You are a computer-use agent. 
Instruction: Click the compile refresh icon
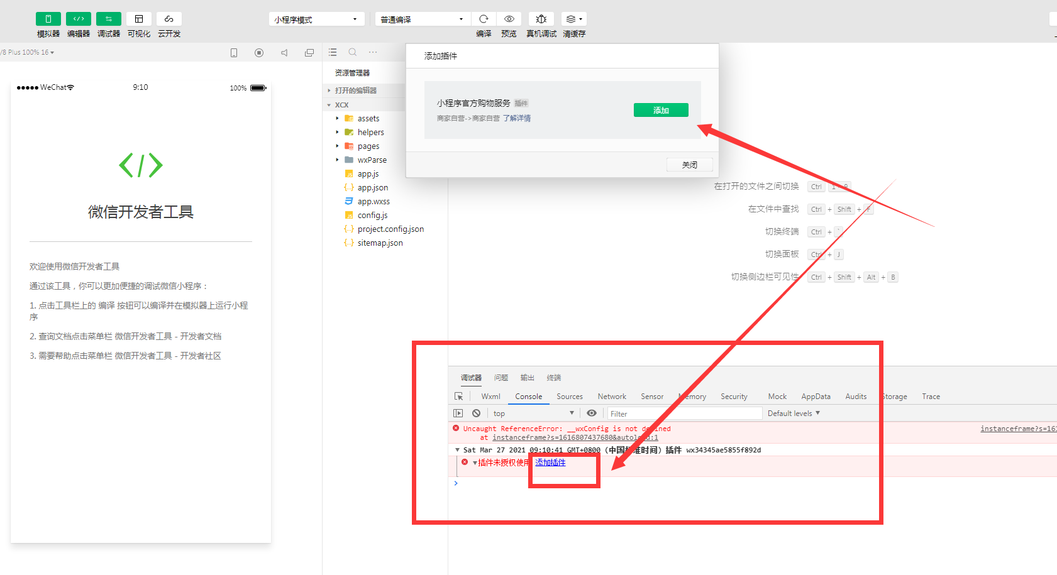[484, 19]
